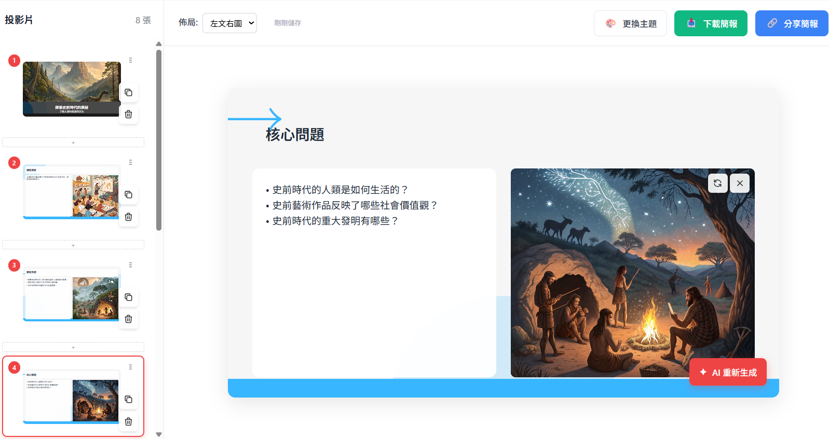Screen dimensions: 829x439
Task: Click 更換主題 to change theme
Action: (x=630, y=24)
